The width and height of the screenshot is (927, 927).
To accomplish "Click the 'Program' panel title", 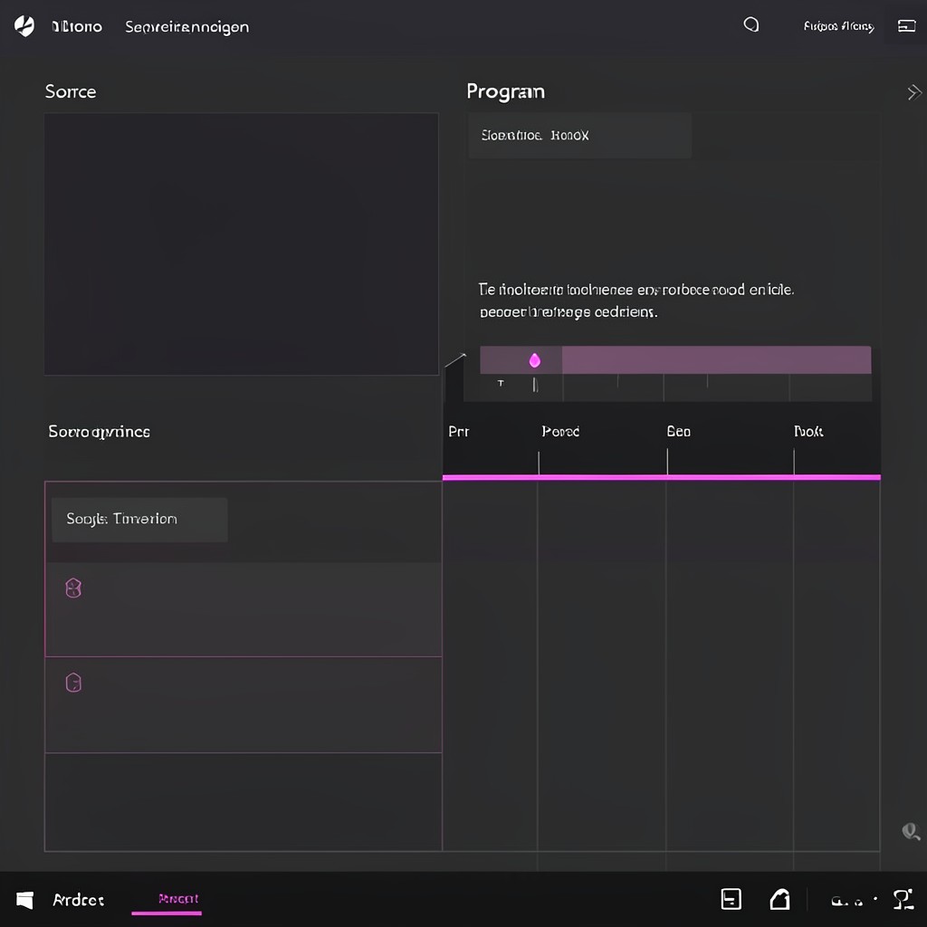I will coord(505,92).
